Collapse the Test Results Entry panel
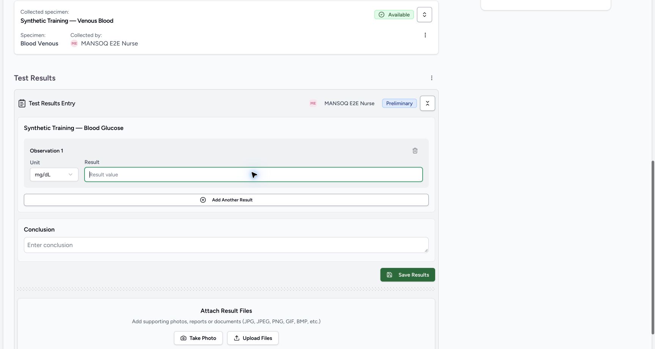Viewport: 655px width, 349px height. click(427, 103)
